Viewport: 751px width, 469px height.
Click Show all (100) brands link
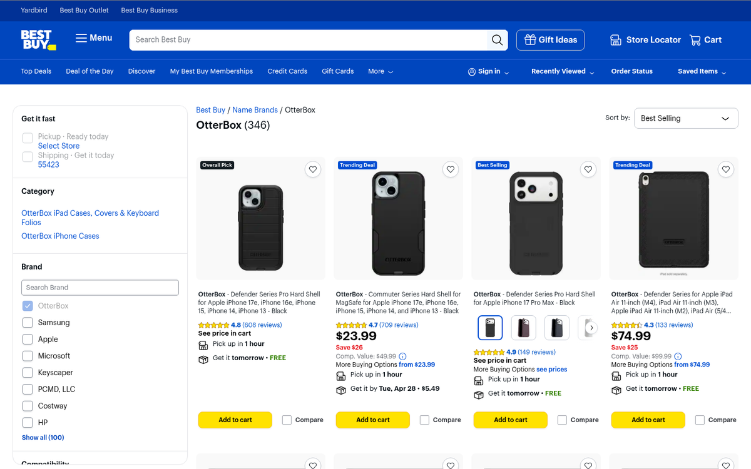(x=43, y=437)
